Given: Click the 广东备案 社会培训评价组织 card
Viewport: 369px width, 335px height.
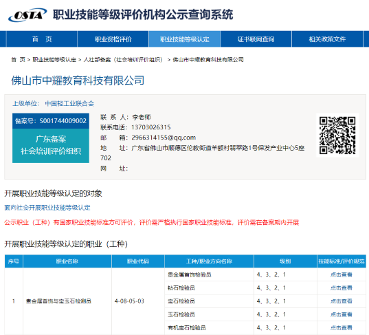Looking at the screenshot, I should [51, 146].
